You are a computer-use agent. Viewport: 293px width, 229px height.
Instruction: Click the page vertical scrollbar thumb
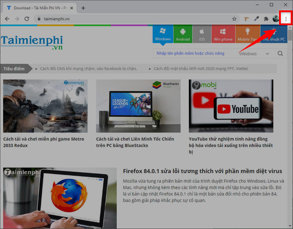(290, 35)
